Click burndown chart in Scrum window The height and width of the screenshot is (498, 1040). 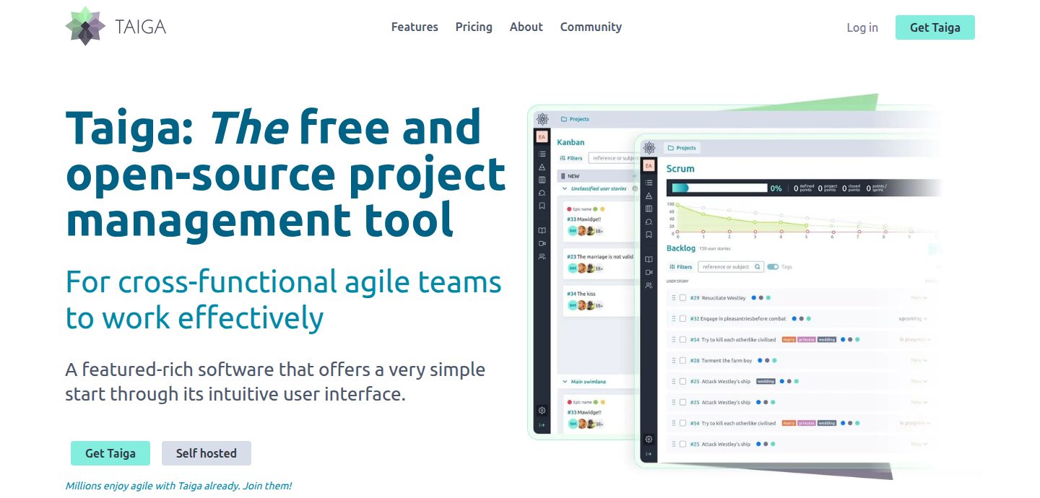coord(802,220)
